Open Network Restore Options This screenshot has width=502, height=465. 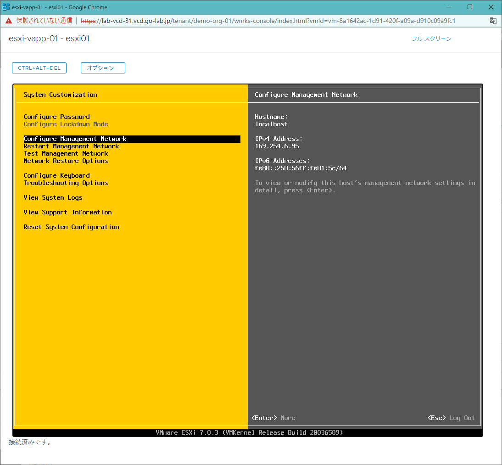66,161
